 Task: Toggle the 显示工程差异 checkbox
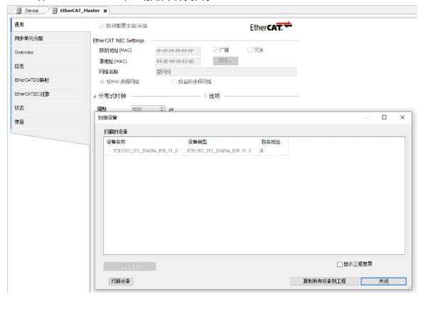(x=339, y=264)
